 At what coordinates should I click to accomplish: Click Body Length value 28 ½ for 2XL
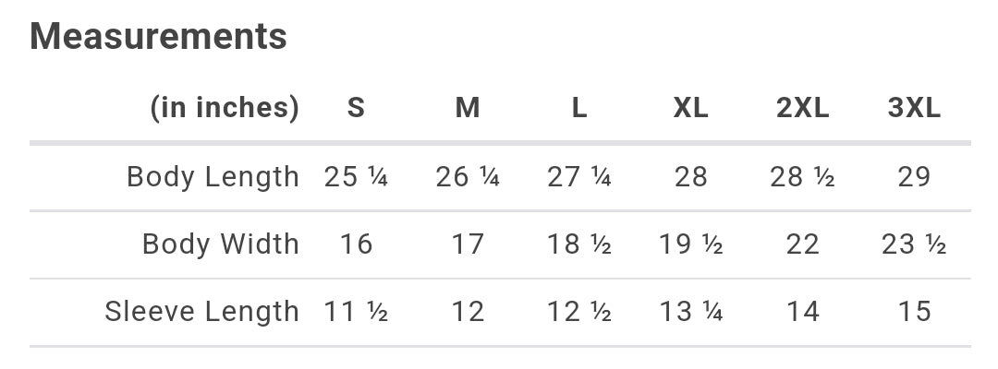point(802,176)
